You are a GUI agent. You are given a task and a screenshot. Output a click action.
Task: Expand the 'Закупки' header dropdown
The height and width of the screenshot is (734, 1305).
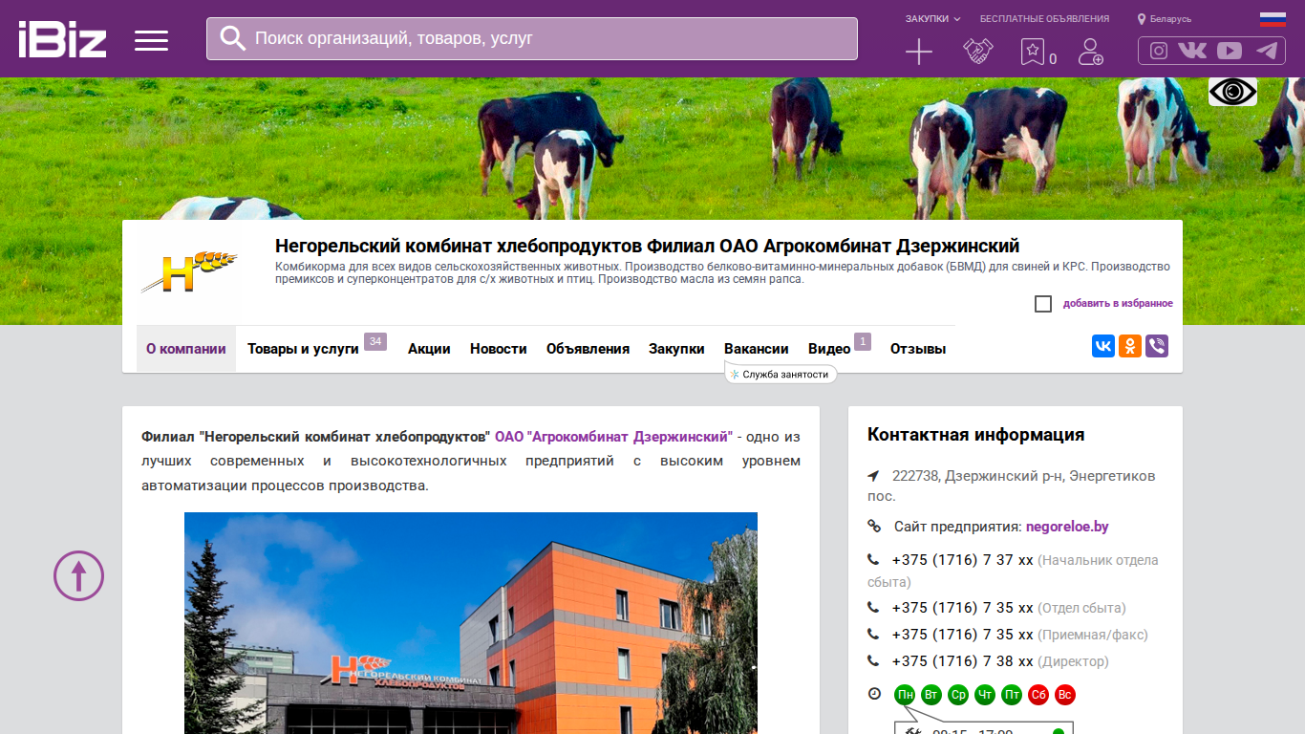point(933,19)
